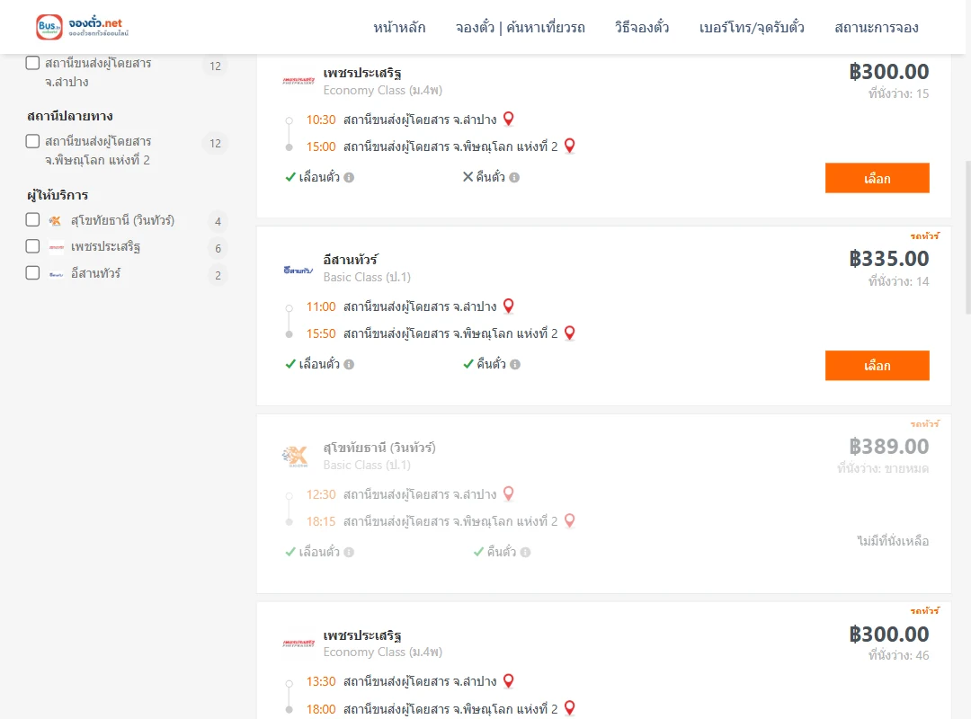Show map pin for 12:30 ลำปาง departure

tap(508, 493)
